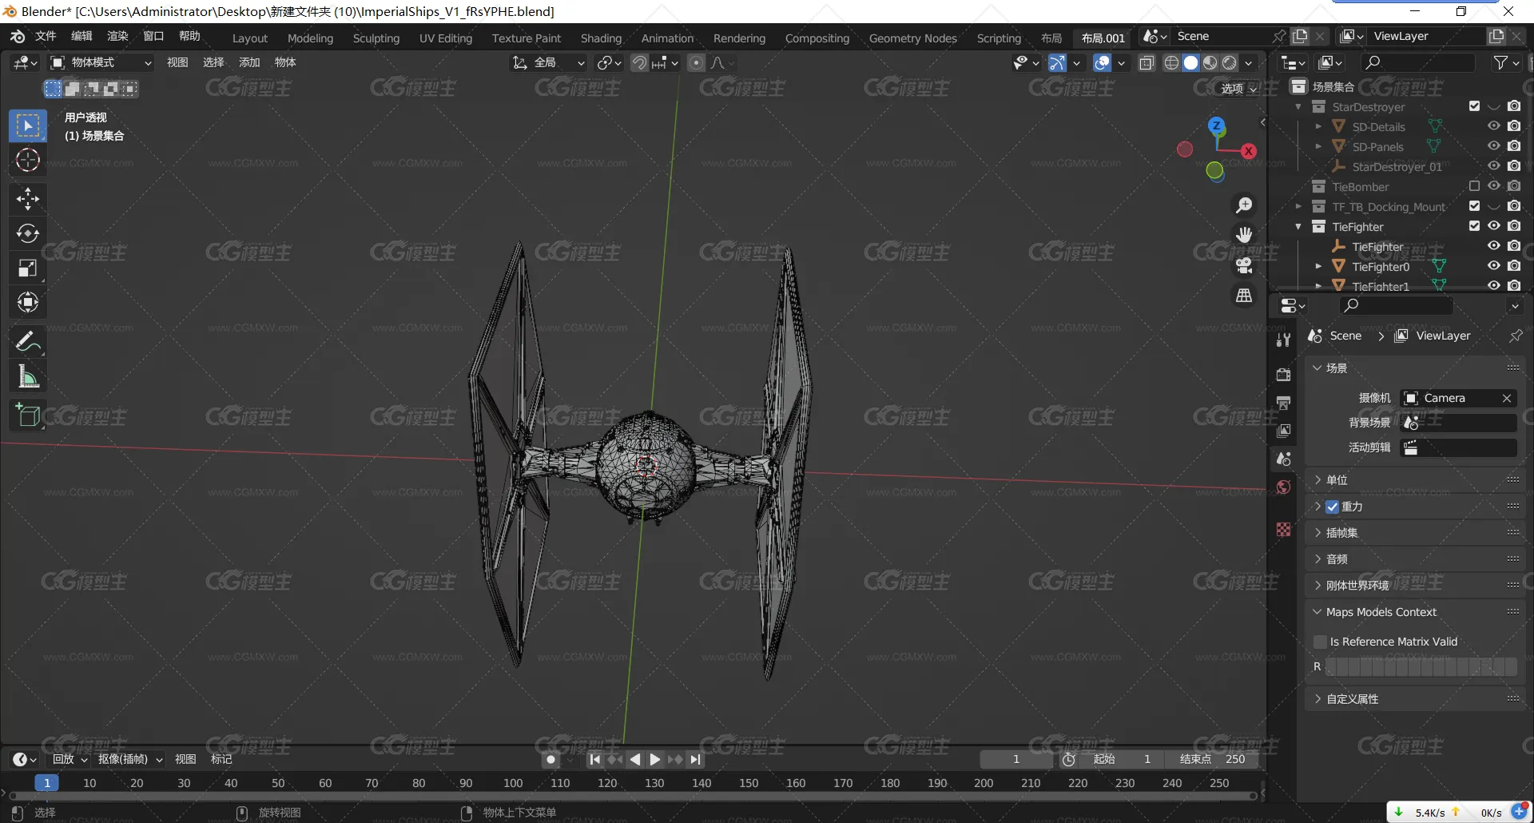
Task: Hide SD-Details in viewport
Action: point(1493,126)
